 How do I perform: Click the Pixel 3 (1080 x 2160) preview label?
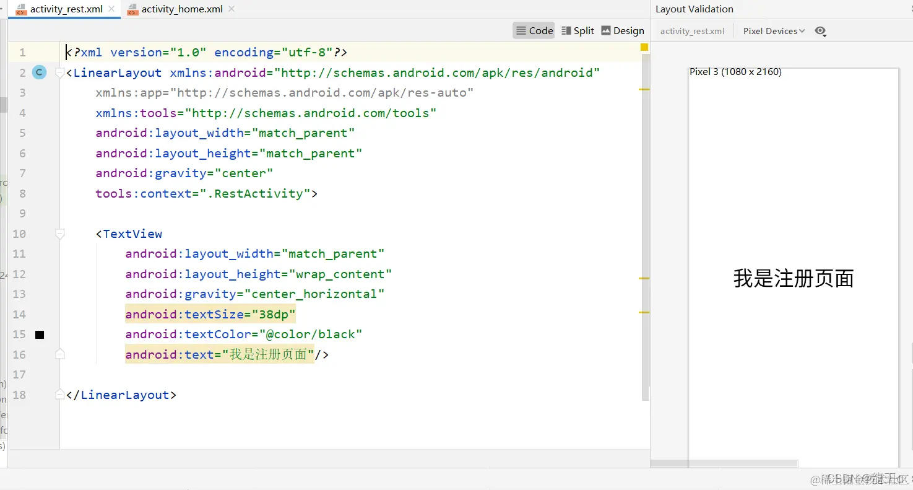click(x=735, y=72)
